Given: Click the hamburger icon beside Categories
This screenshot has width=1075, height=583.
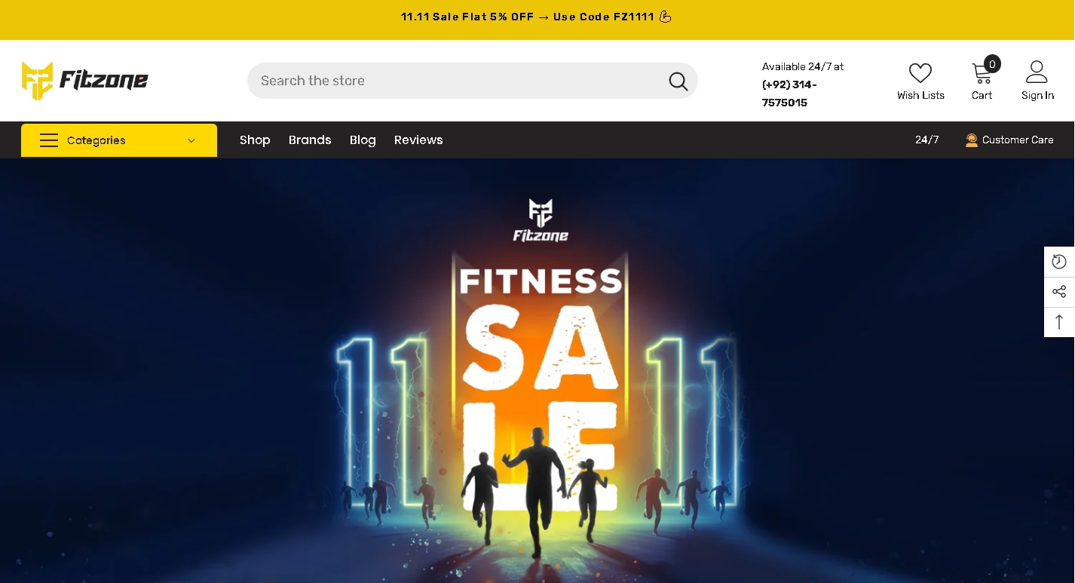Looking at the screenshot, I should pos(49,140).
